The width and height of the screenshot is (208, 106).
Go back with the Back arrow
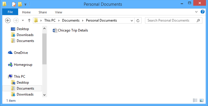click(8, 20)
